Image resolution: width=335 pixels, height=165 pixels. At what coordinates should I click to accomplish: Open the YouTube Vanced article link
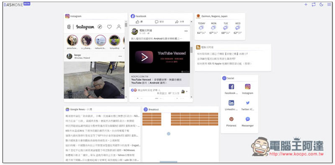coord(157,81)
